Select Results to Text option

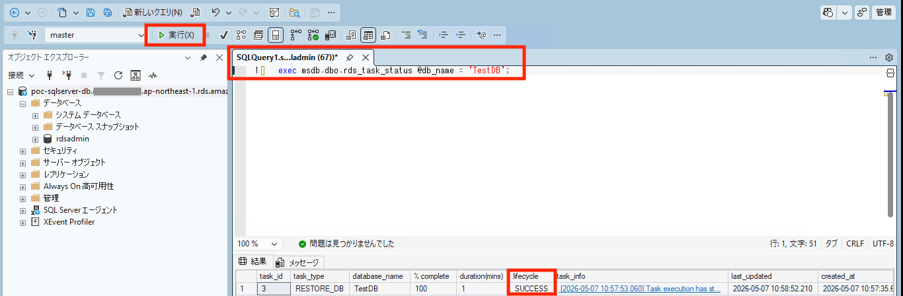click(x=351, y=34)
